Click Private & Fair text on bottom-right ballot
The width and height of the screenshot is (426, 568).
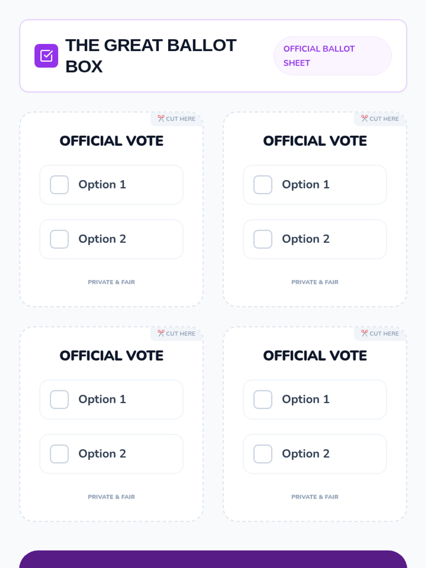click(315, 497)
